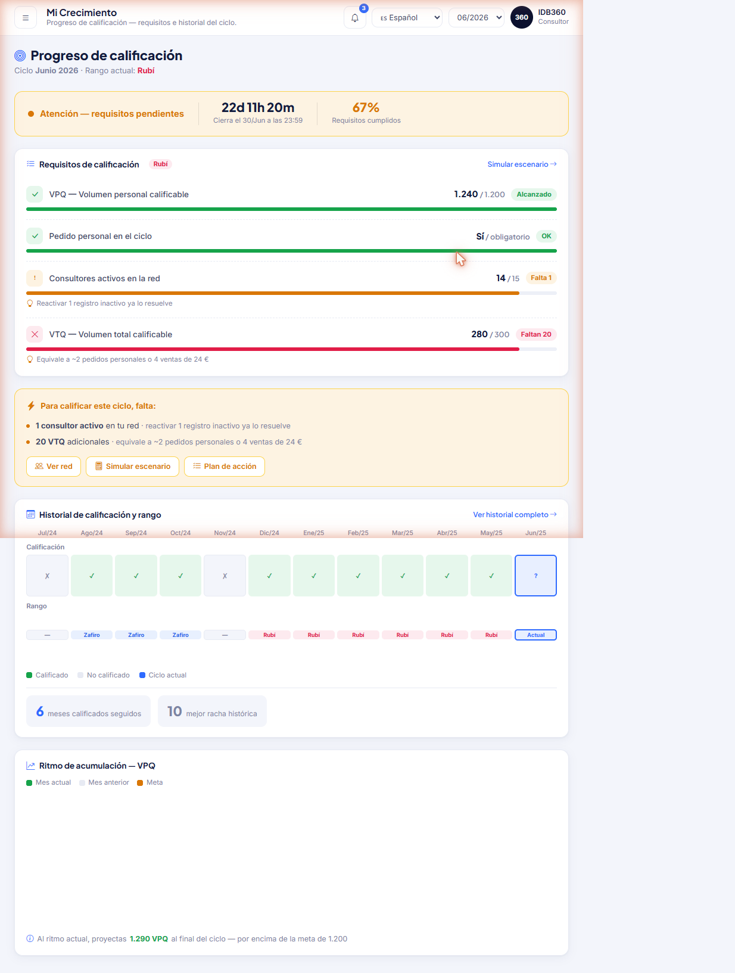The width and height of the screenshot is (735, 973).
Task: Click the No calificado legend item
Action: point(104,675)
